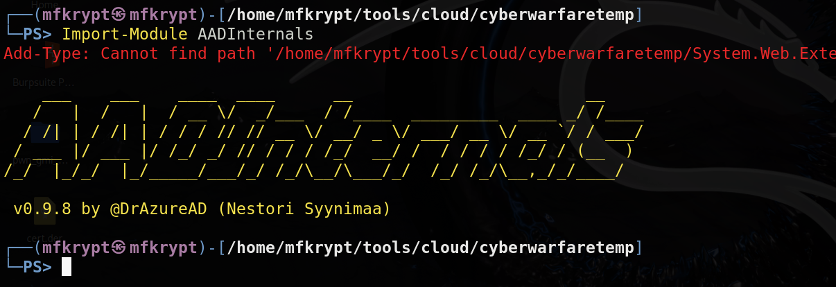
Task: Click the bottom PS> prompt marker
Action: click(37, 267)
